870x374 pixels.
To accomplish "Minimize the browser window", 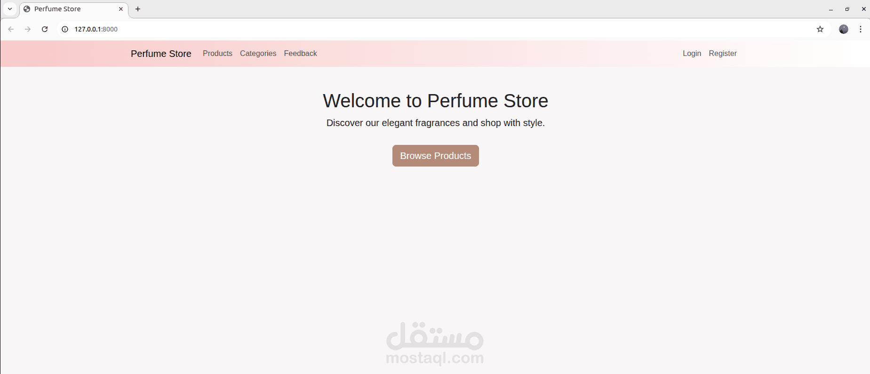I will [x=831, y=9].
